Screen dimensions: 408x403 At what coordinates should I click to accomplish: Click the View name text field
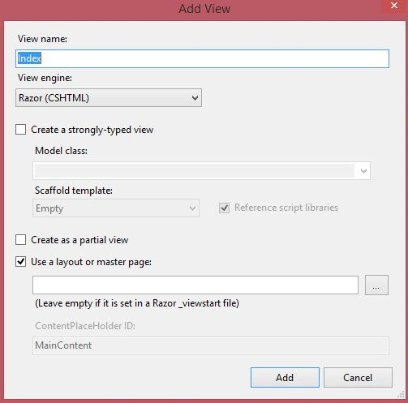202,58
